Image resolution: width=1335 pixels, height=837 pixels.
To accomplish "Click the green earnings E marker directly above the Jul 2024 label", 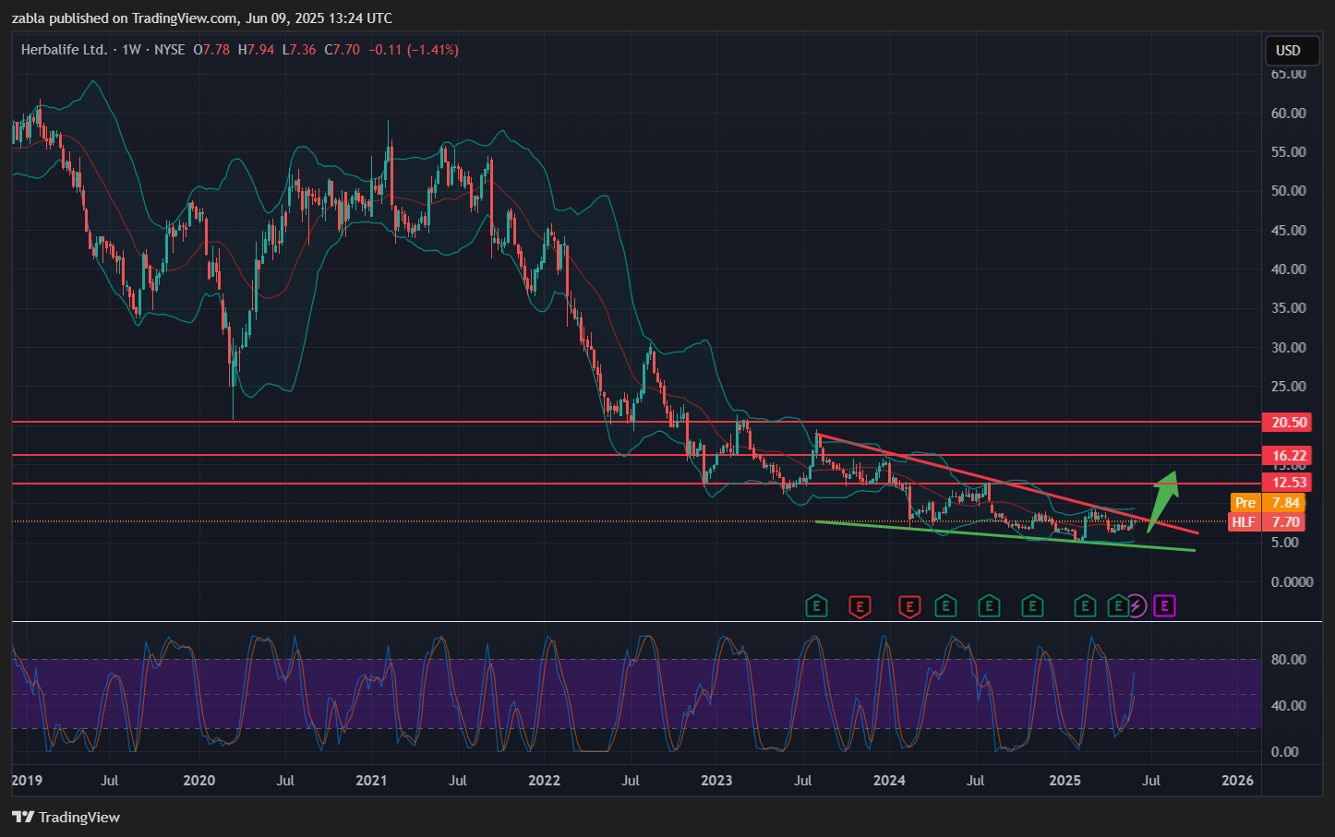I will 989,606.
